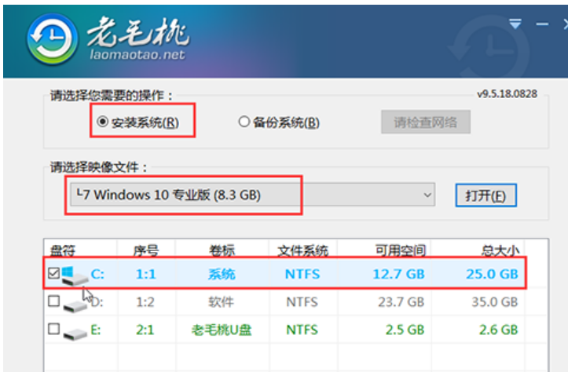Expand the image file list arrow

tap(427, 195)
